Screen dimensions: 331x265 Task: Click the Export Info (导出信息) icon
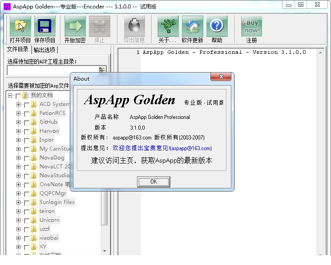click(x=134, y=26)
